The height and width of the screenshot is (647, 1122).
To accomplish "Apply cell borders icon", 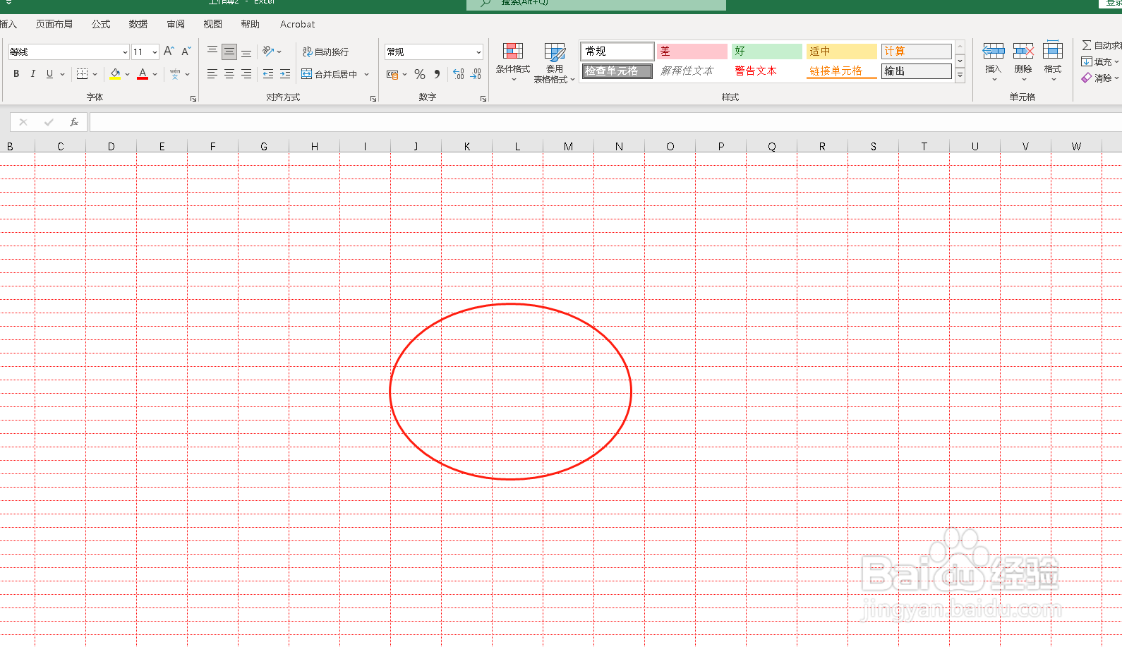I will click(82, 74).
